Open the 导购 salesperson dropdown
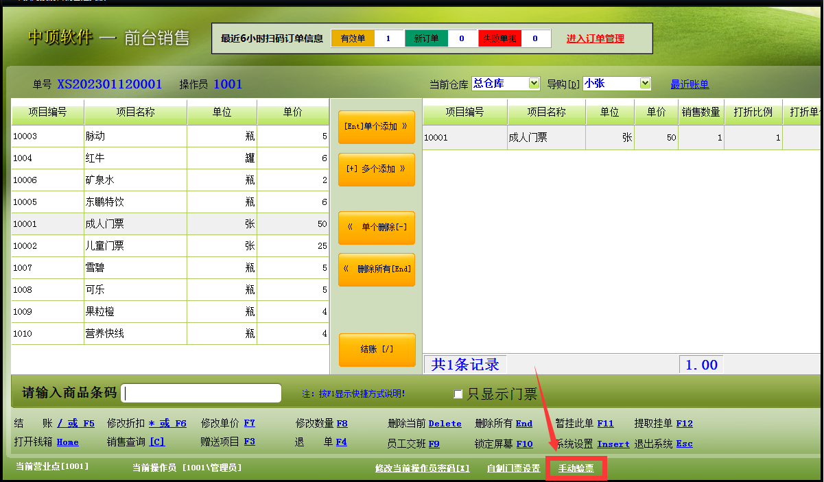Image resolution: width=824 pixels, height=482 pixels. tap(644, 84)
